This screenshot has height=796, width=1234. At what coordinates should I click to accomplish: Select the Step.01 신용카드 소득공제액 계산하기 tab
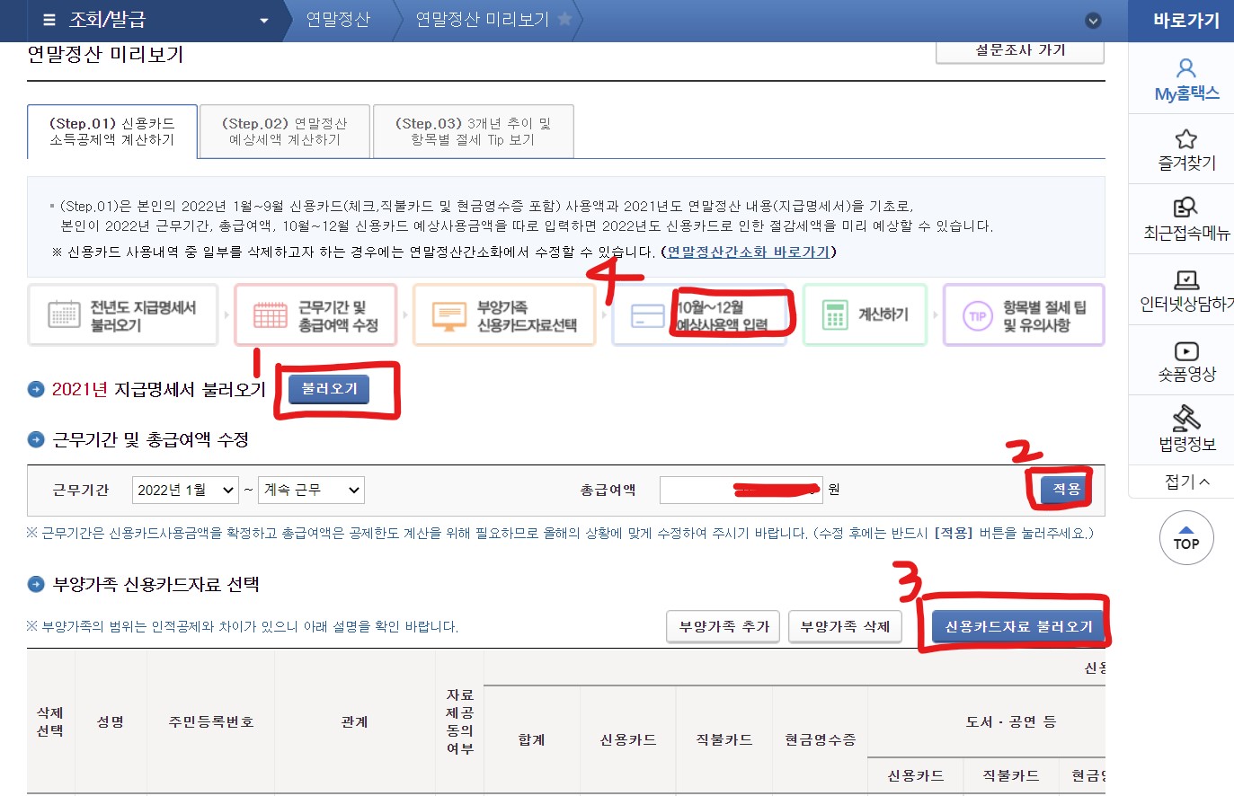112,132
